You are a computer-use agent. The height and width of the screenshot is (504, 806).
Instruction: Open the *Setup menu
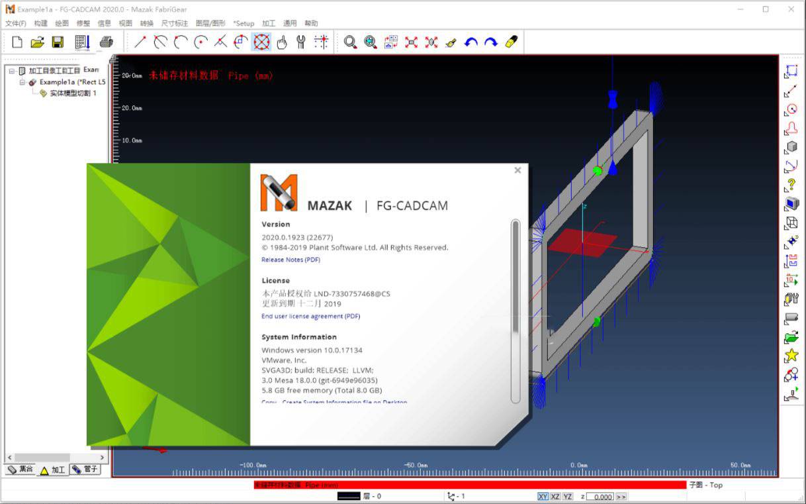pyautogui.click(x=244, y=23)
